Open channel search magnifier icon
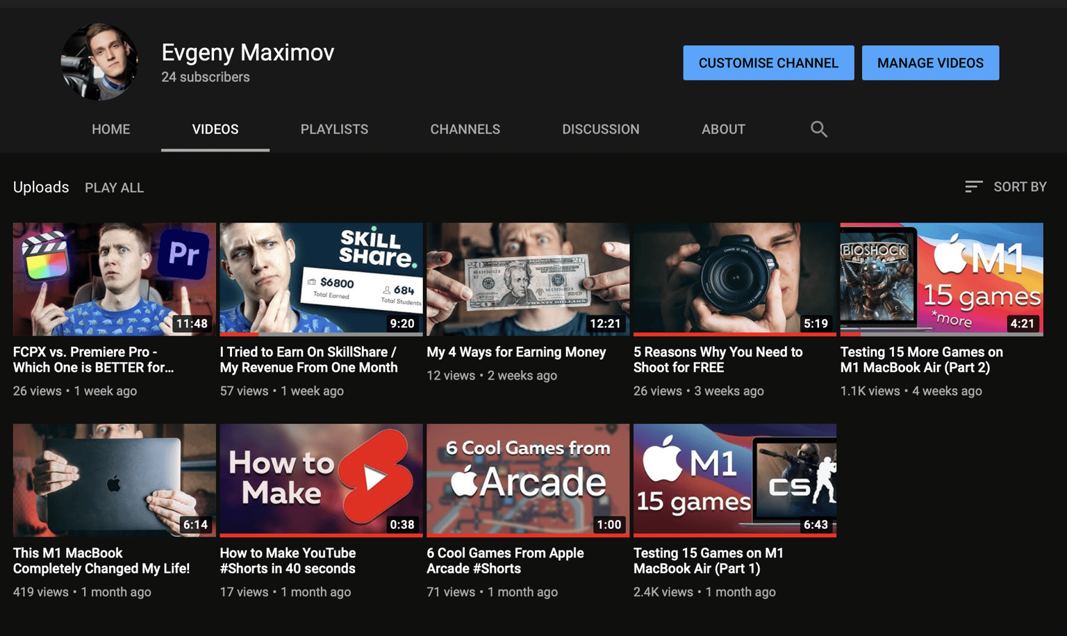Viewport: 1067px width, 636px height. (819, 129)
